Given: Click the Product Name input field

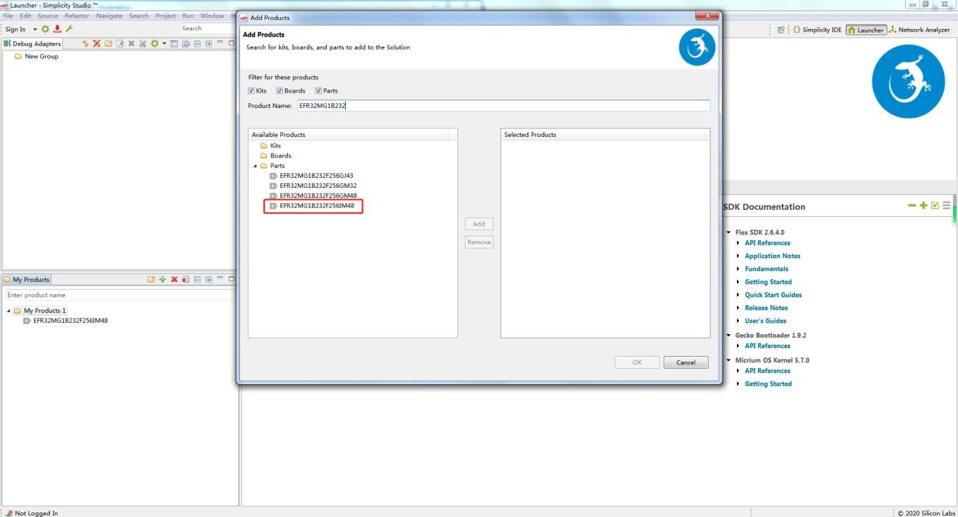Looking at the screenshot, I should pyautogui.click(x=503, y=105).
